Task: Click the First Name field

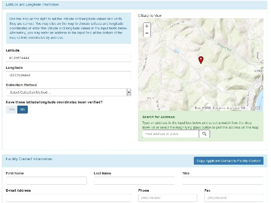Action: (46, 181)
